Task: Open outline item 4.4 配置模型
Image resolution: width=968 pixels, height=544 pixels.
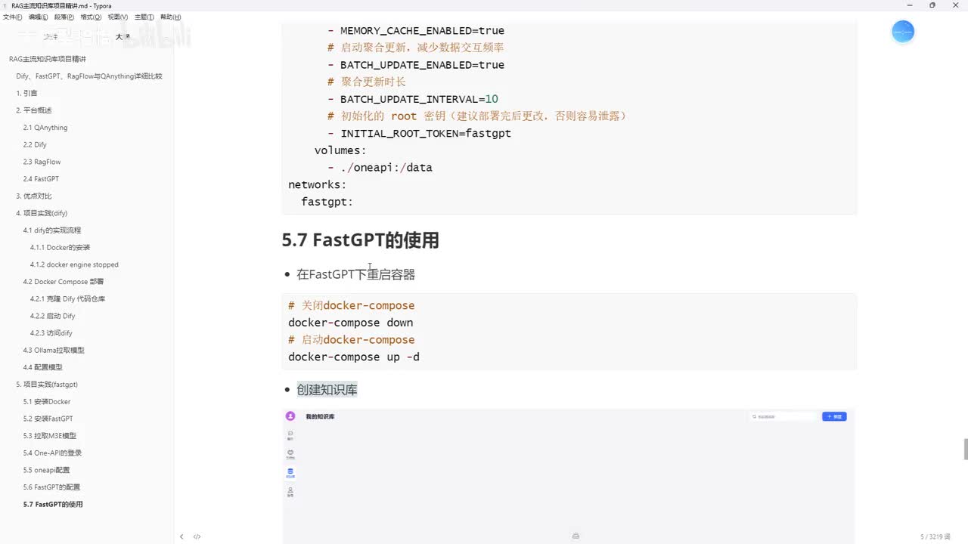Action: pyautogui.click(x=43, y=367)
